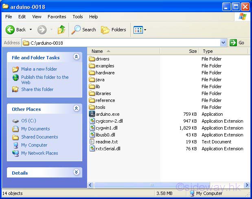
Task: Collapse the Other Places panel
Action: click(x=77, y=108)
